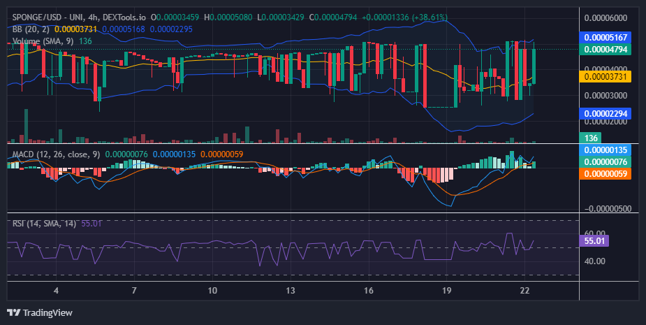The height and width of the screenshot is (325, 646).
Task: Click the close value C0.00004794 in header
Action: pos(333,17)
